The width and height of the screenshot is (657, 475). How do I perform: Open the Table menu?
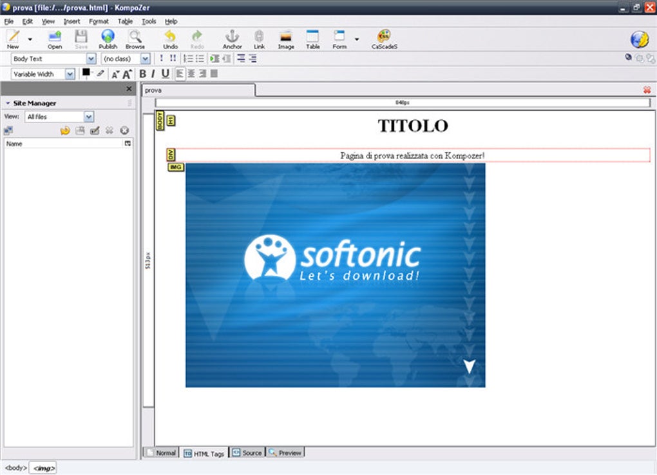click(x=125, y=21)
